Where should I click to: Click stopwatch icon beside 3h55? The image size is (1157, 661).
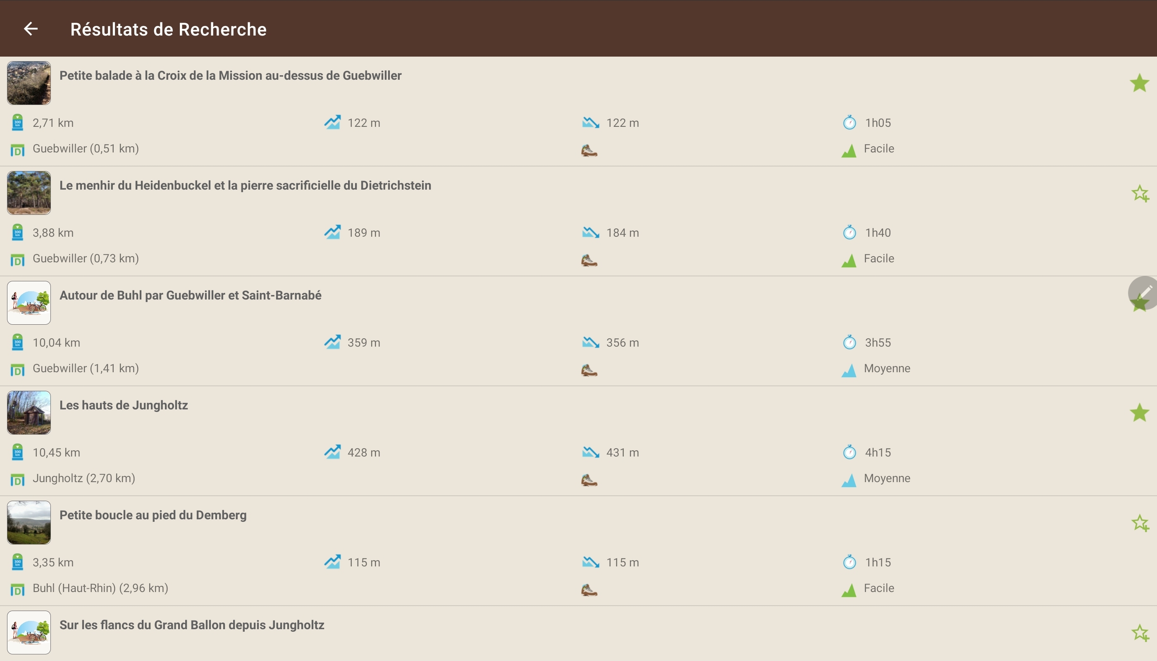pos(849,342)
